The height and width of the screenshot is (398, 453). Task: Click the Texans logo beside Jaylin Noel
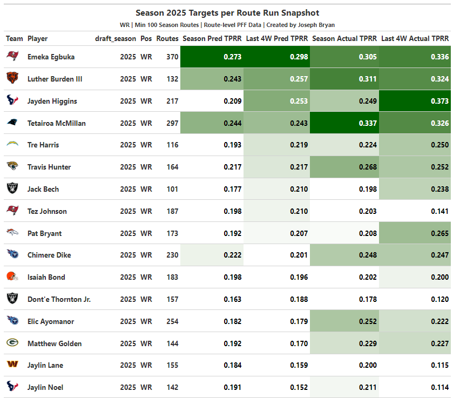click(12, 387)
